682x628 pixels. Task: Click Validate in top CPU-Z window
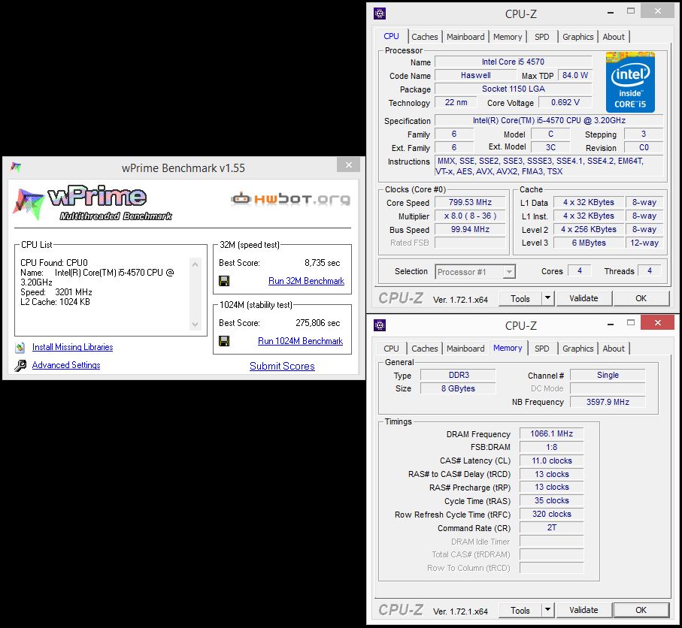[583, 298]
